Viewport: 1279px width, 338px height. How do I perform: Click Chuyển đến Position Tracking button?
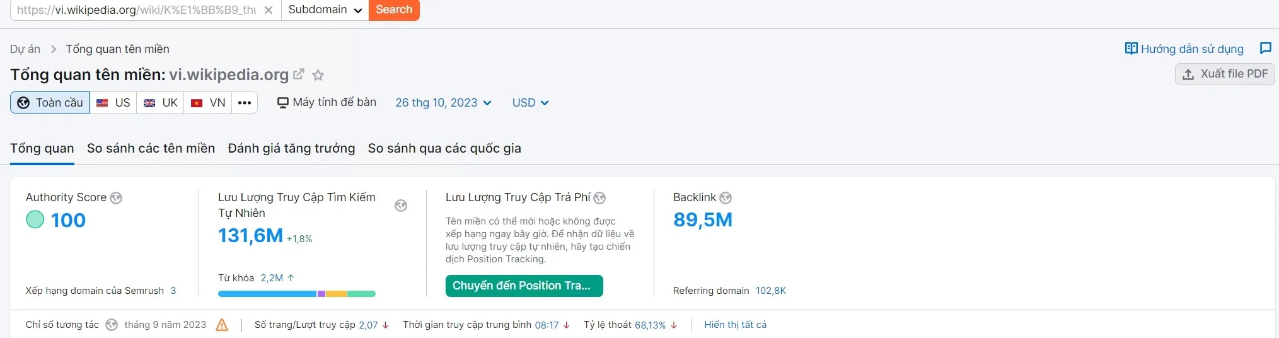524,286
